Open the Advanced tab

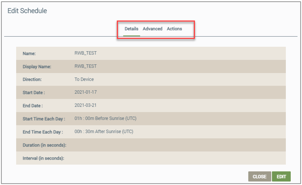(x=152, y=29)
